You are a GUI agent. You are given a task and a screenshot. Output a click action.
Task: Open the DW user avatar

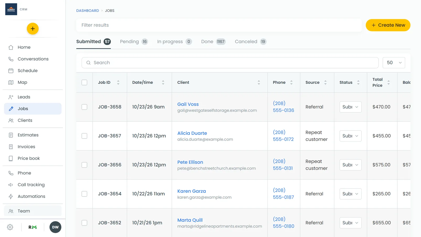(x=55, y=227)
